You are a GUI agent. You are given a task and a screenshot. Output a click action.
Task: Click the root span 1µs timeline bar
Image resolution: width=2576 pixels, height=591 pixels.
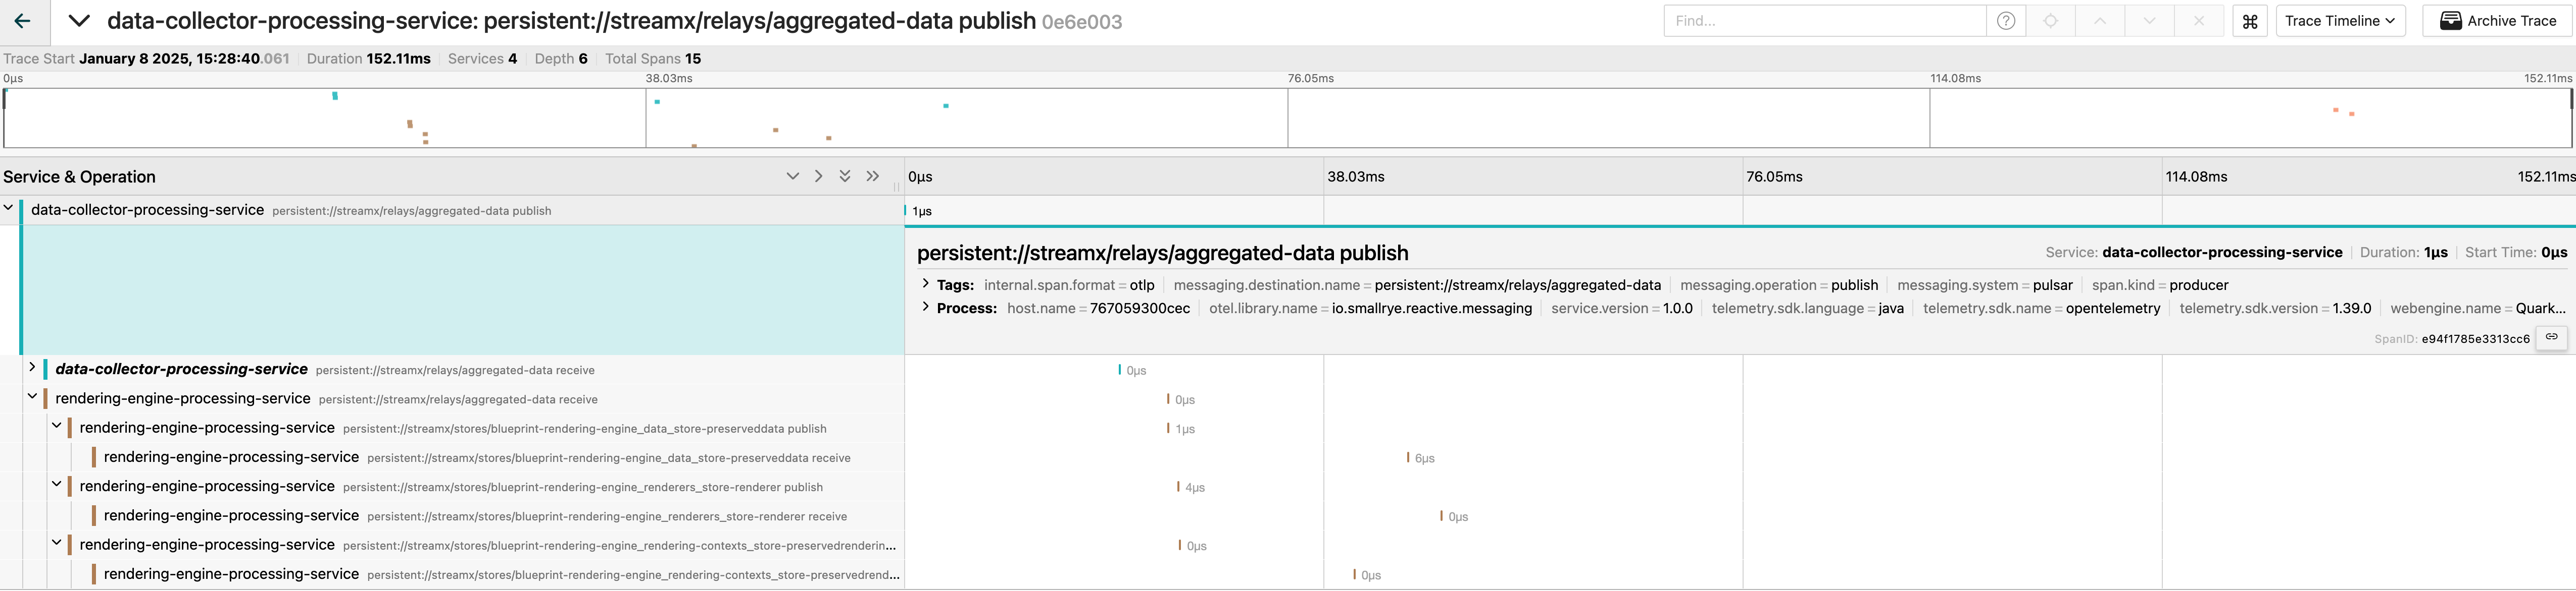click(x=906, y=211)
